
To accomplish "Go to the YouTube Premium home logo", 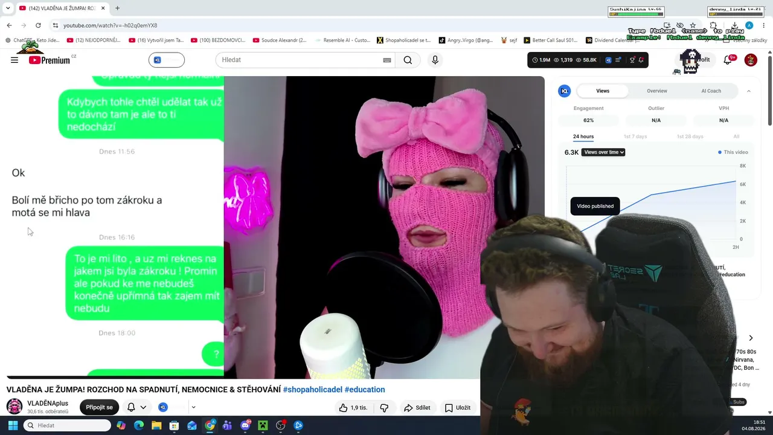I will 50,60.
